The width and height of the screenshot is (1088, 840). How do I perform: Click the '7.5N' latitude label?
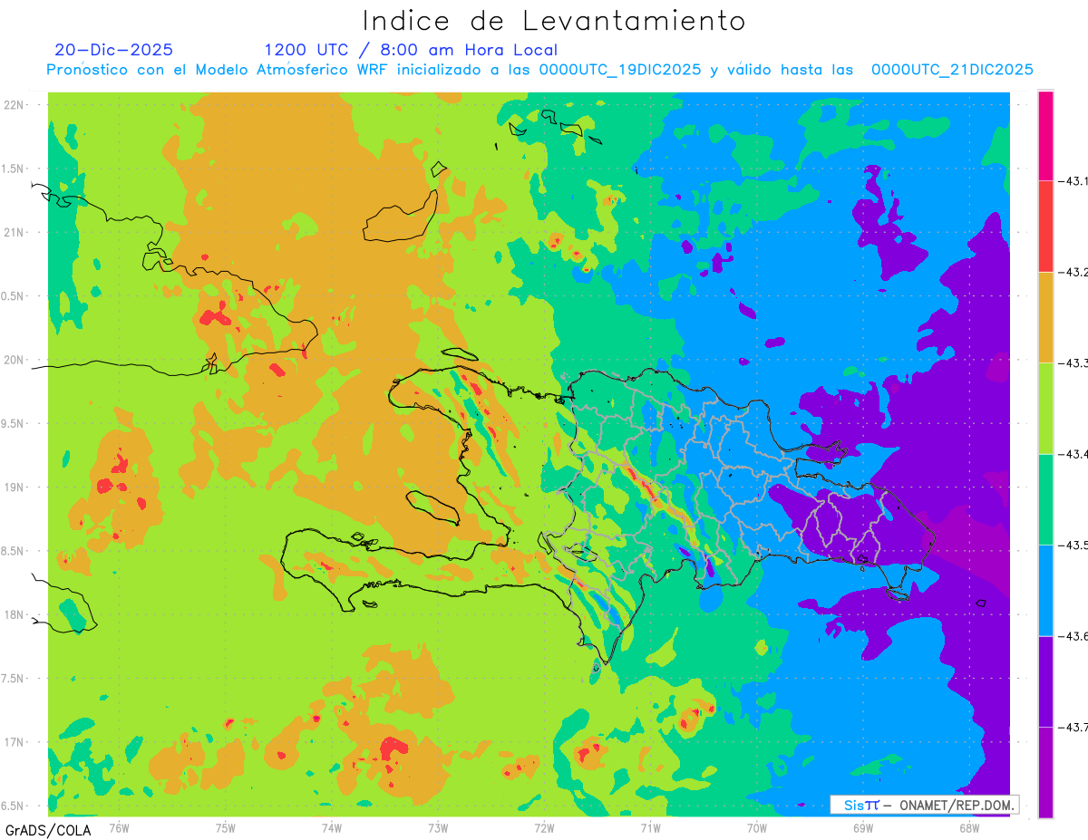point(13,678)
